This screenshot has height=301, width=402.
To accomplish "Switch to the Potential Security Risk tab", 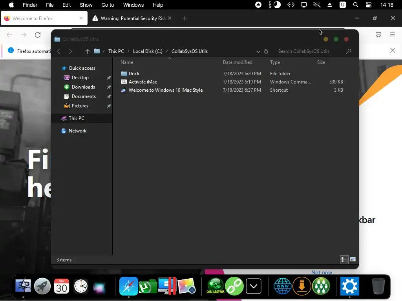I will 132,18.
